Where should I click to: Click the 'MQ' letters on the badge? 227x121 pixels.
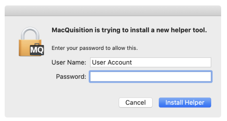click(37, 50)
